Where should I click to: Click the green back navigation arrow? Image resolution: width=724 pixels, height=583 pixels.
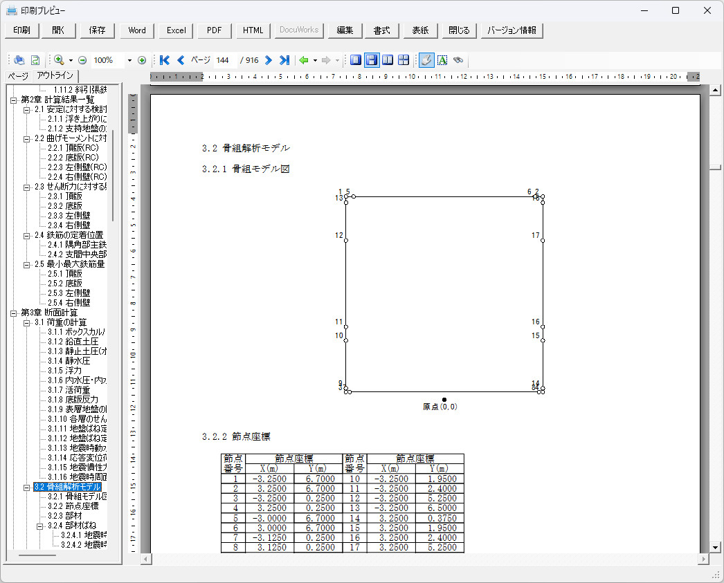coord(303,60)
